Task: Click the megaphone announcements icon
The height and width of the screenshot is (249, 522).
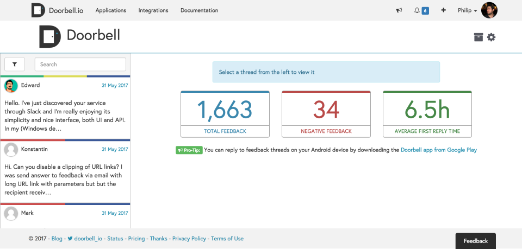Action: [399, 10]
